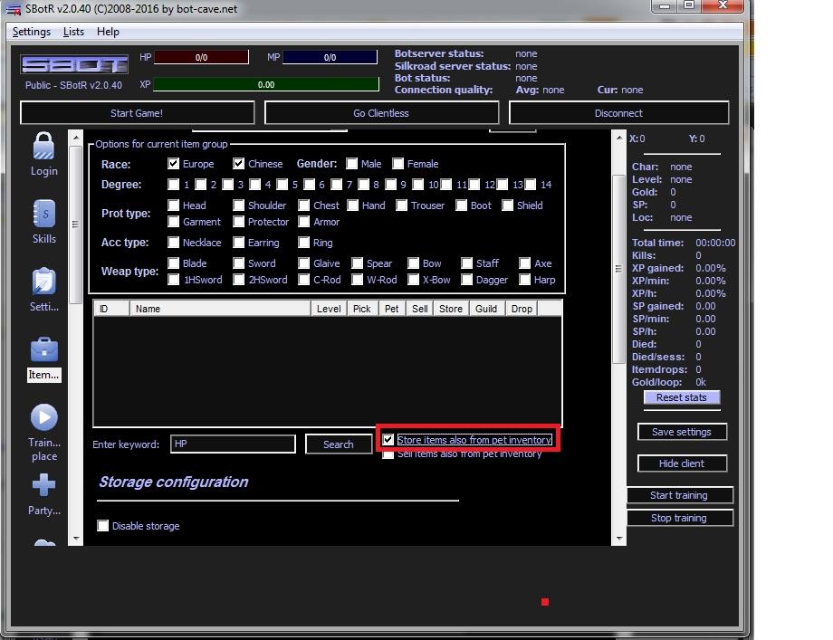The height and width of the screenshot is (640, 833).
Task: Sort item list by Name column
Action: click(x=220, y=309)
